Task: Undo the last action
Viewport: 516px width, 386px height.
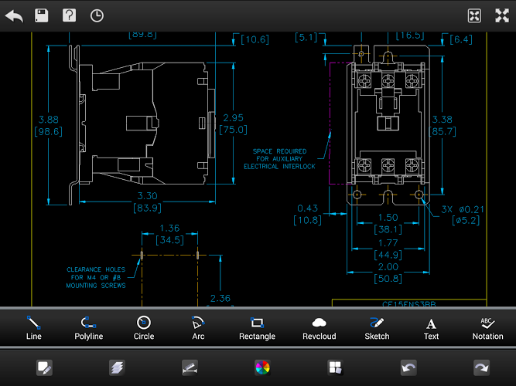Action: pyautogui.click(x=408, y=367)
